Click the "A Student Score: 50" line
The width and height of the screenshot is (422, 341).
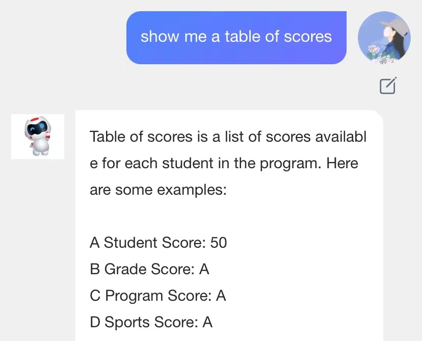point(158,242)
